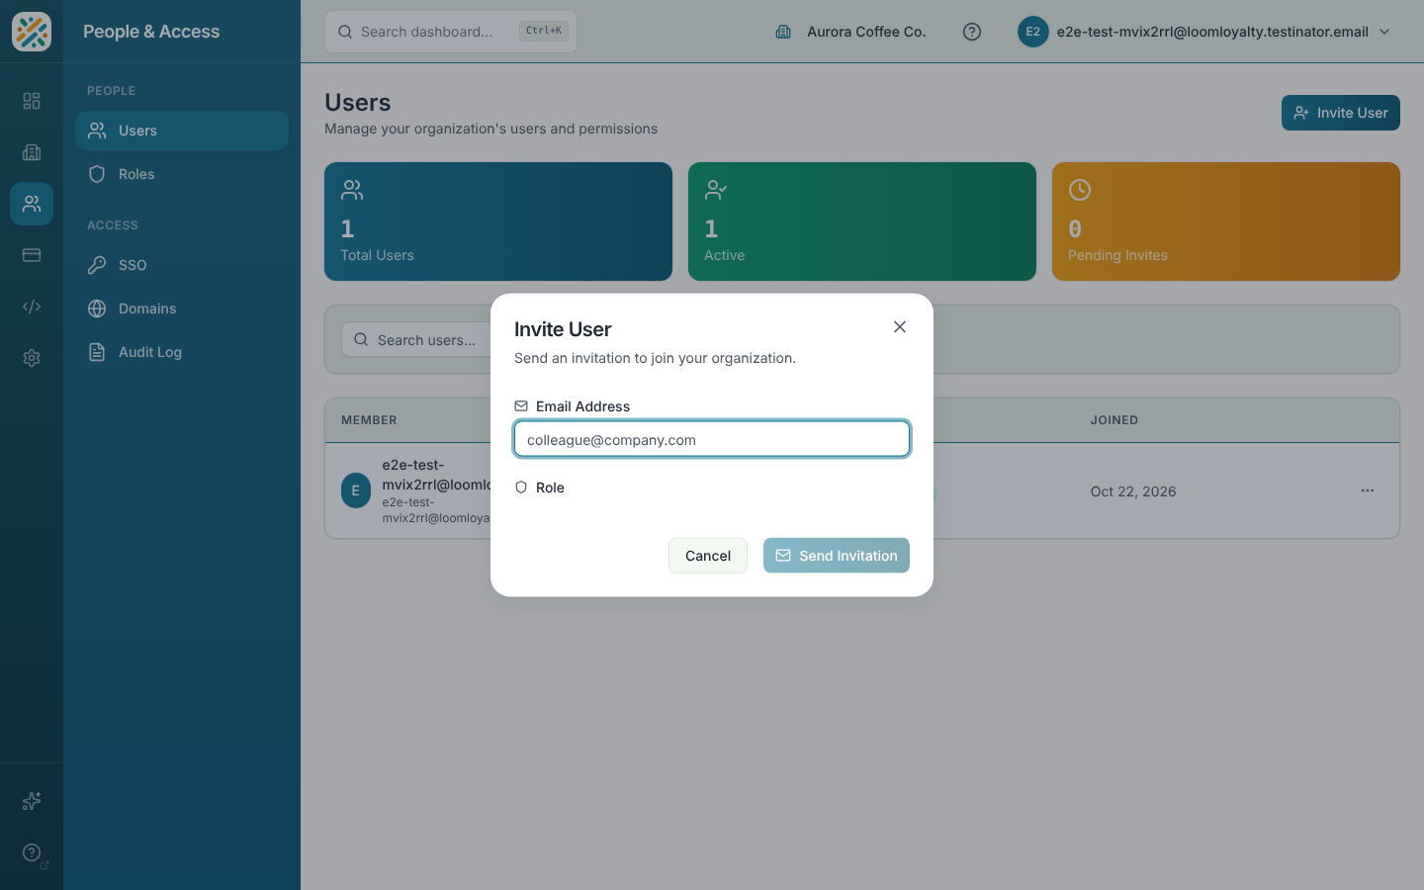Click the Send Invitation button
The width and height of the screenshot is (1424, 890).
point(837,556)
